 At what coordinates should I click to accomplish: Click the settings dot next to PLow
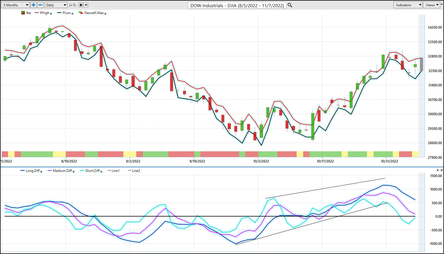[72, 14]
